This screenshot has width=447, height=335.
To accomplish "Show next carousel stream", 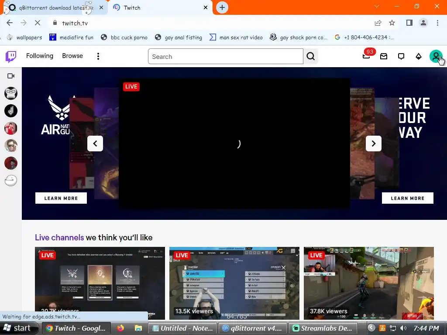I will click(x=374, y=144).
